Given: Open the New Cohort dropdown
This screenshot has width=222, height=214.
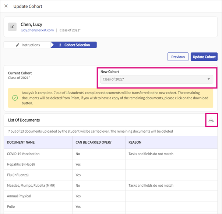Looking at the screenshot, I should [x=156, y=79].
